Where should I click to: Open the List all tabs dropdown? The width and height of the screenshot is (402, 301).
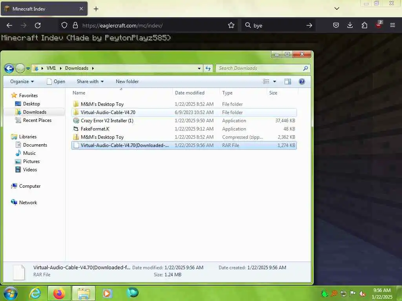point(337,9)
